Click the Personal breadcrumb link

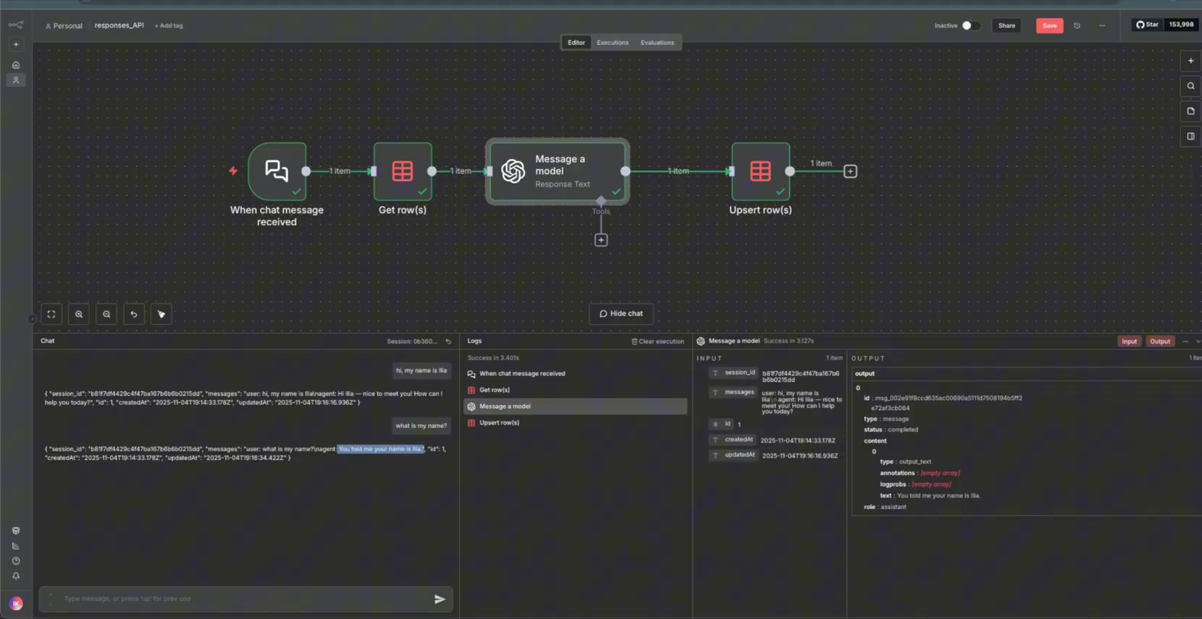coord(64,25)
